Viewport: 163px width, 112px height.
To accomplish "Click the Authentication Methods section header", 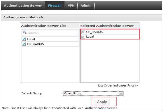I will pyautogui.click(x=23, y=17).
